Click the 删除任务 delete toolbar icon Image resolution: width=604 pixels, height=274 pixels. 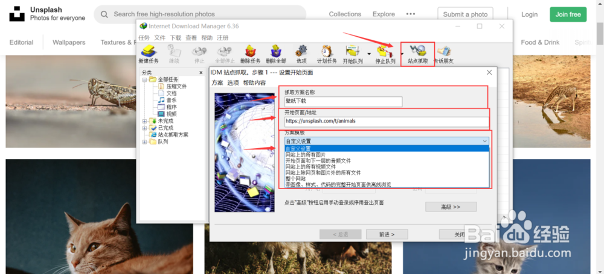251,54
